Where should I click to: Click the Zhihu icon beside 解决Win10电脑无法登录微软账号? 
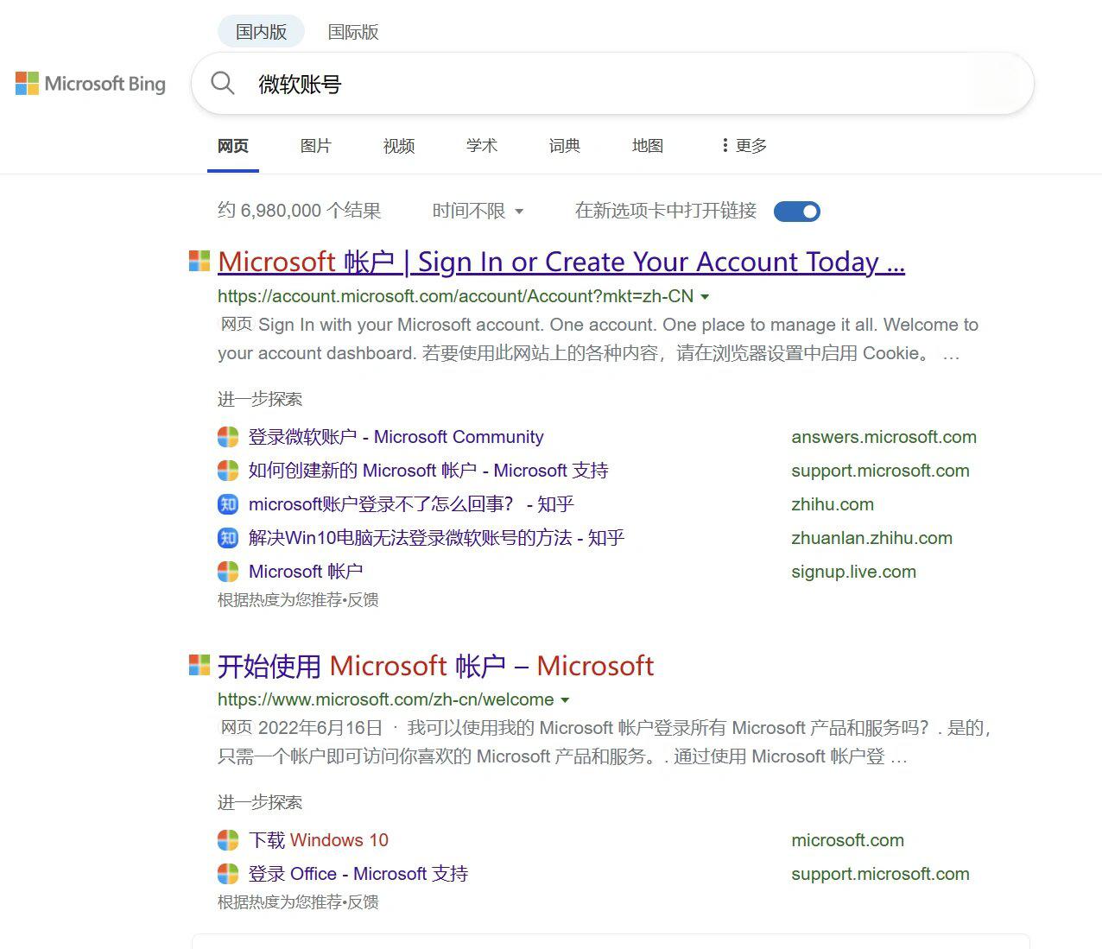[228, 538]
